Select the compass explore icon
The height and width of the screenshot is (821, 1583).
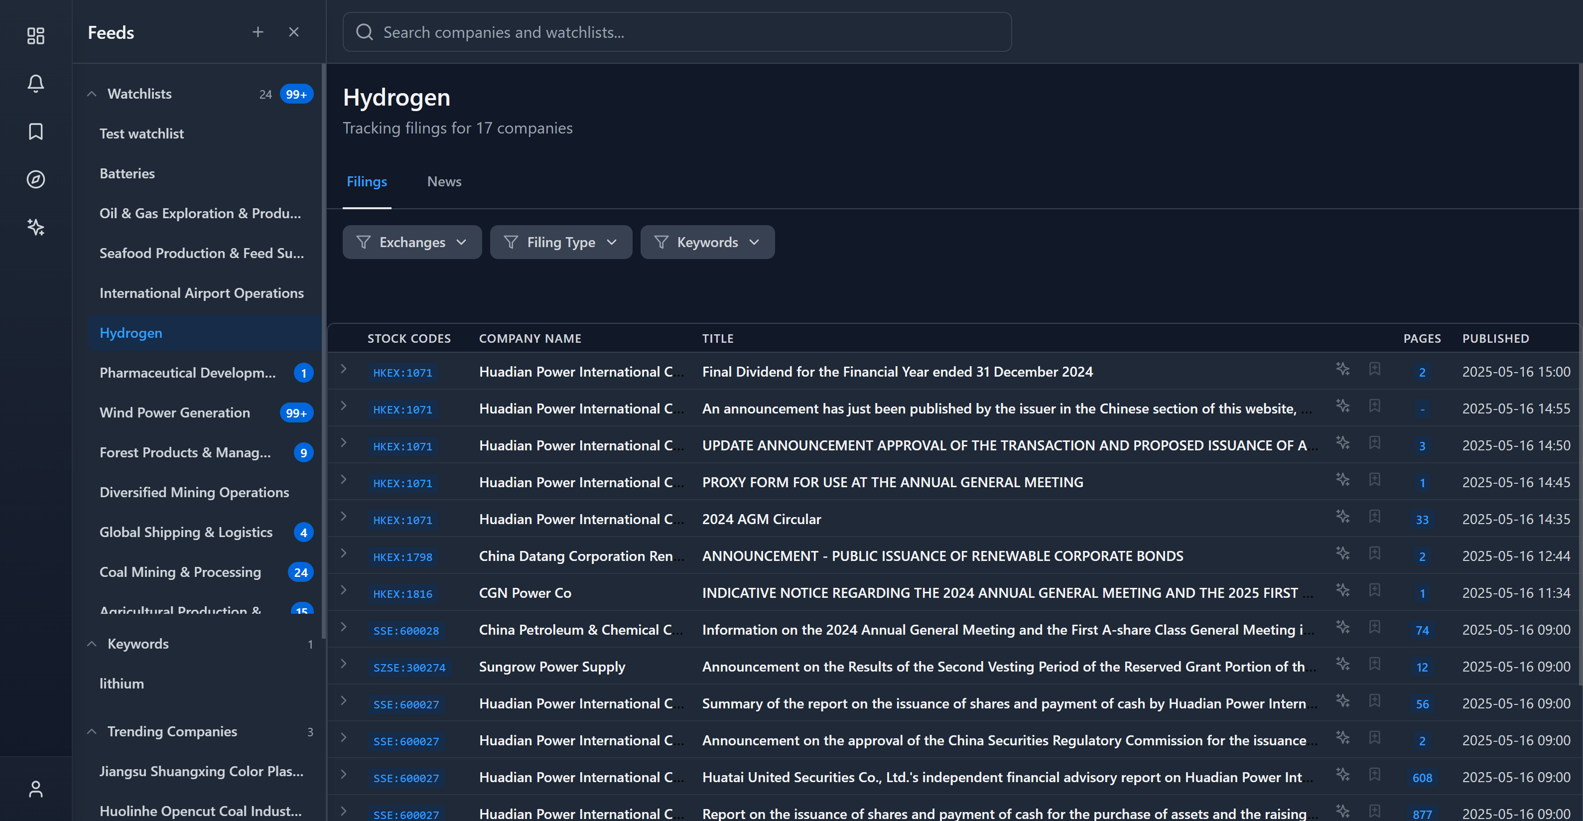(35, 179)
